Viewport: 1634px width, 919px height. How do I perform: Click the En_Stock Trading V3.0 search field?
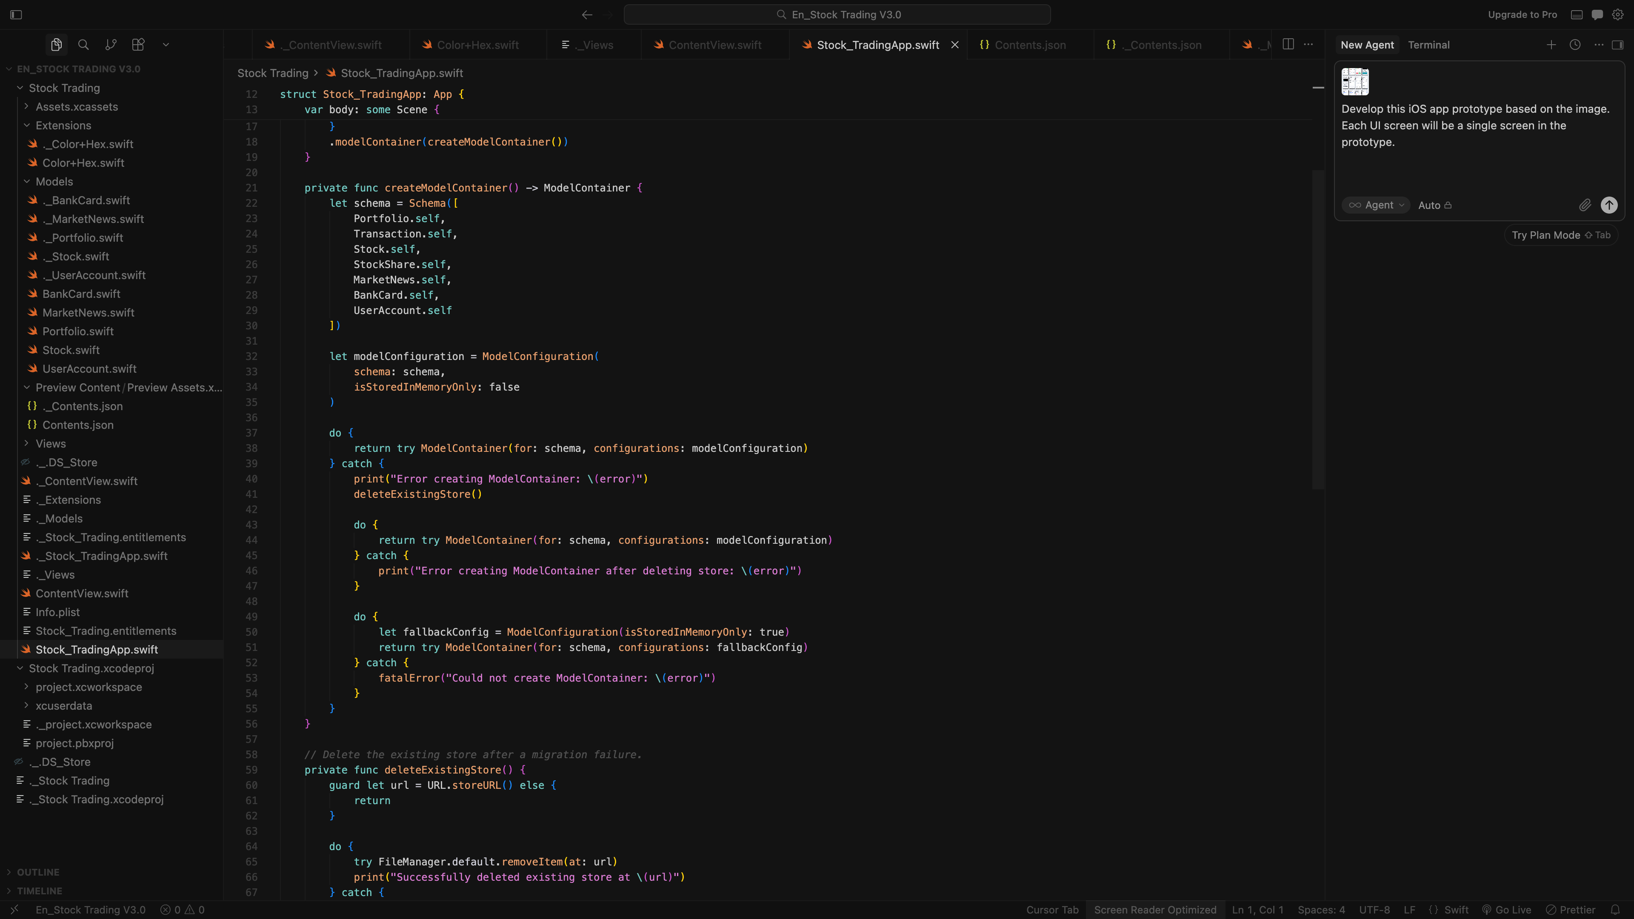(837, 14)
